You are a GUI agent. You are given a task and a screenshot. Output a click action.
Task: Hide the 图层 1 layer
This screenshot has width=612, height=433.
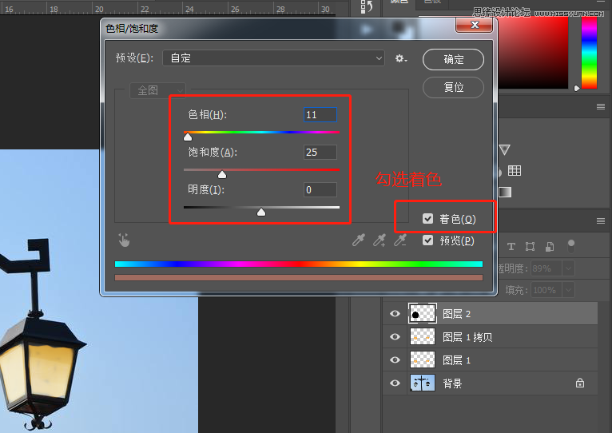pyautogui.click(x=395, y=360)
